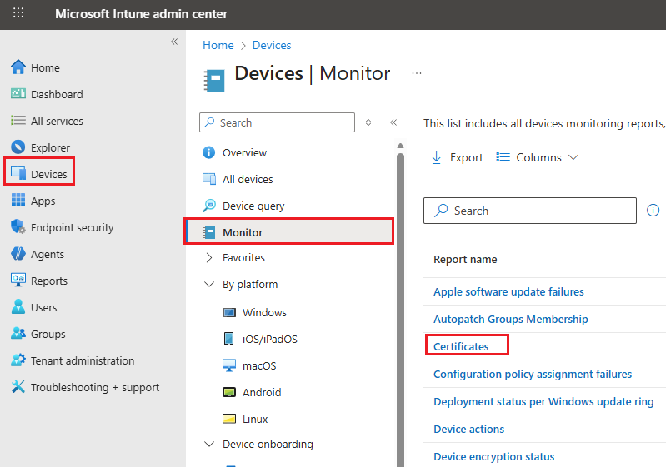Screen dimensions: 666x467
Task: Select the Explorer icon in sidebar
Action: [x=18, y=147]
